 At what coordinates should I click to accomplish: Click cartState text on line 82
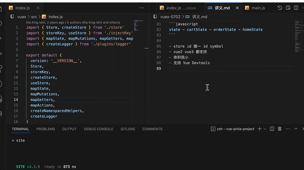coord(197,30)
